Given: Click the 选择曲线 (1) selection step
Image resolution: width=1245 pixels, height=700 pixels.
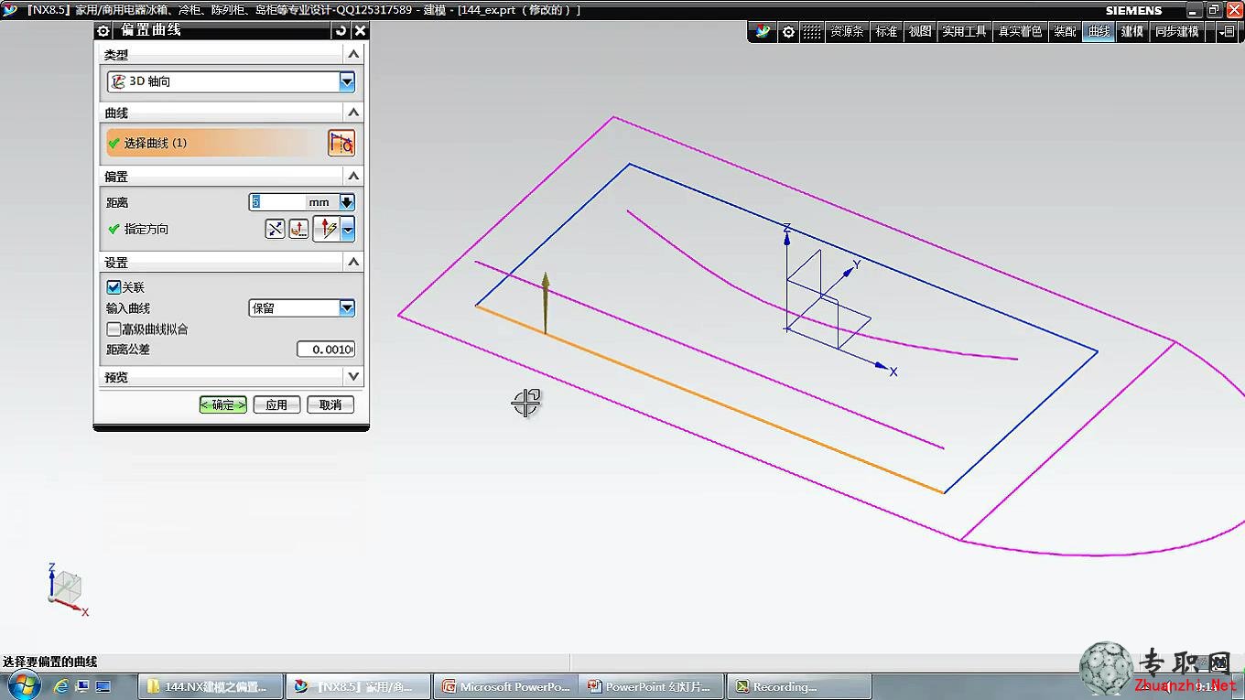Looking at the screenshot, I should tap(214, 143).
